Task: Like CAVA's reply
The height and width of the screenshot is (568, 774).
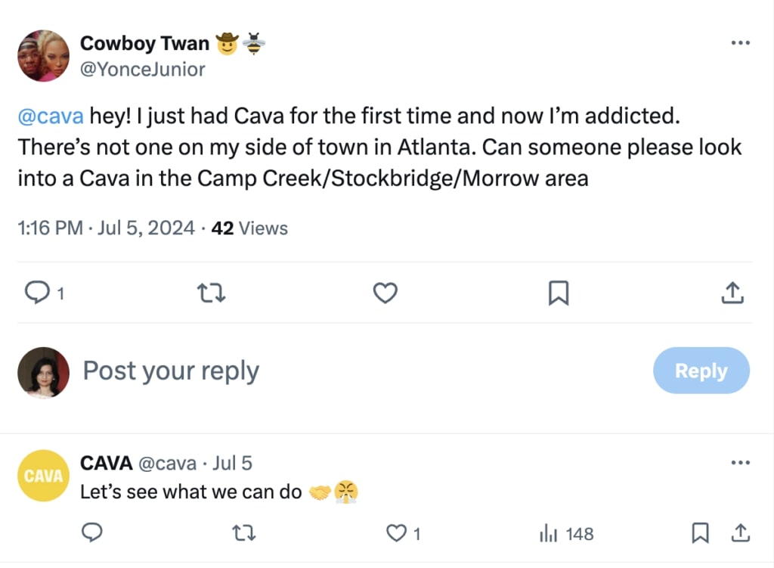Action: [397, 533]
